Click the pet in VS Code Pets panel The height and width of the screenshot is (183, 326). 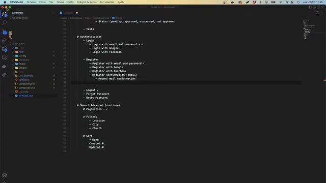click(x=10, y=35)
